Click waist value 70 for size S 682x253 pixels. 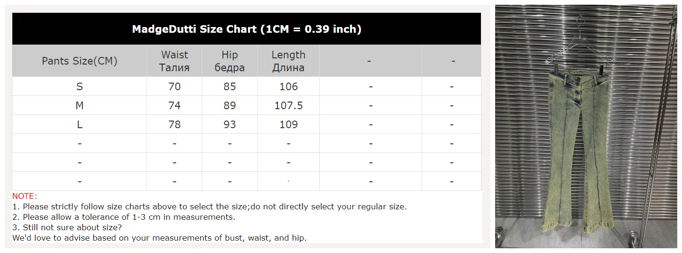click(x=175, y=86)
